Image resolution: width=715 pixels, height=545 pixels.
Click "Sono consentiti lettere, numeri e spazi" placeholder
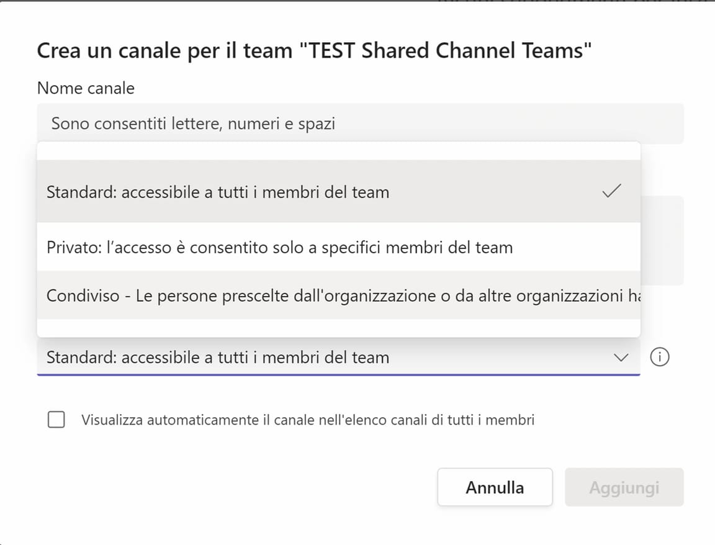click(x=193, y=124)
